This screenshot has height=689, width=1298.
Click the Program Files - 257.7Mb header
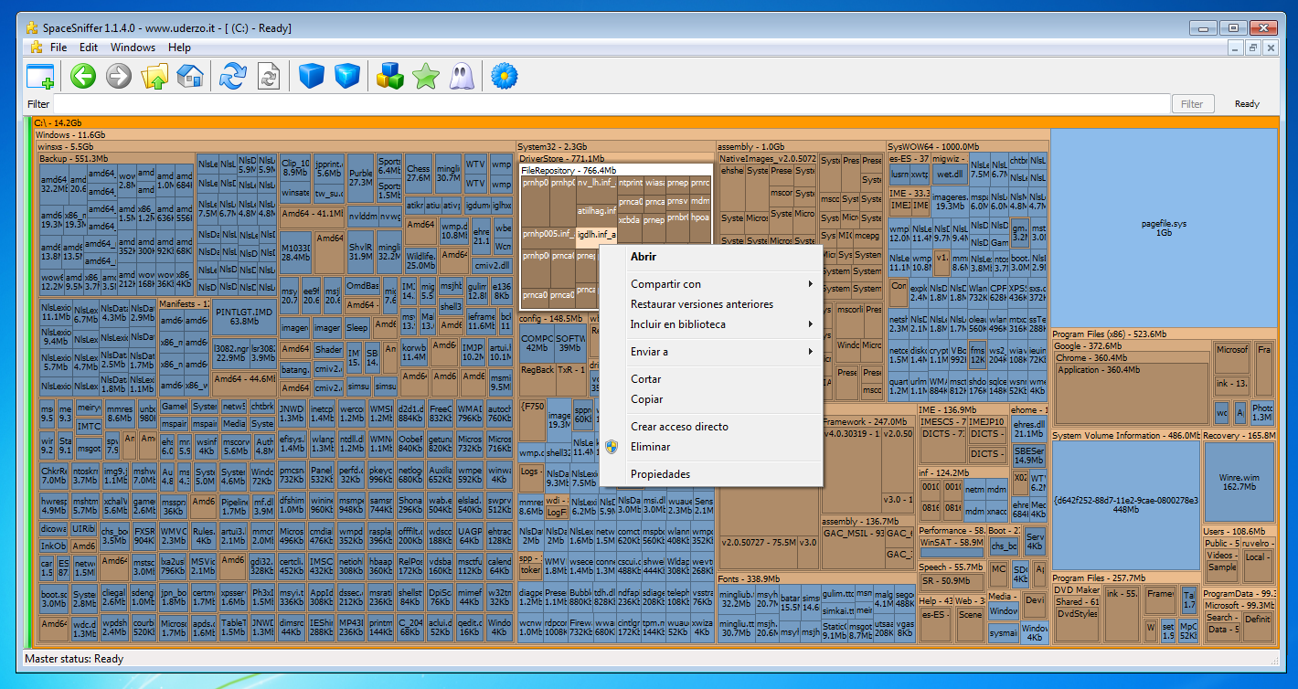pos(1099,578)
